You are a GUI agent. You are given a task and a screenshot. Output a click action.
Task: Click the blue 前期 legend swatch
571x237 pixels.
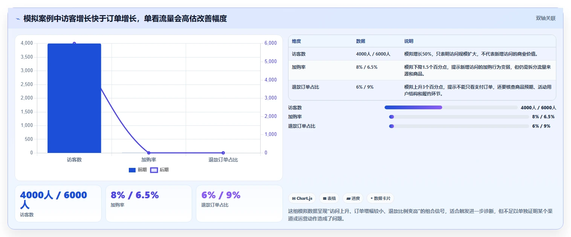point(132,170)
